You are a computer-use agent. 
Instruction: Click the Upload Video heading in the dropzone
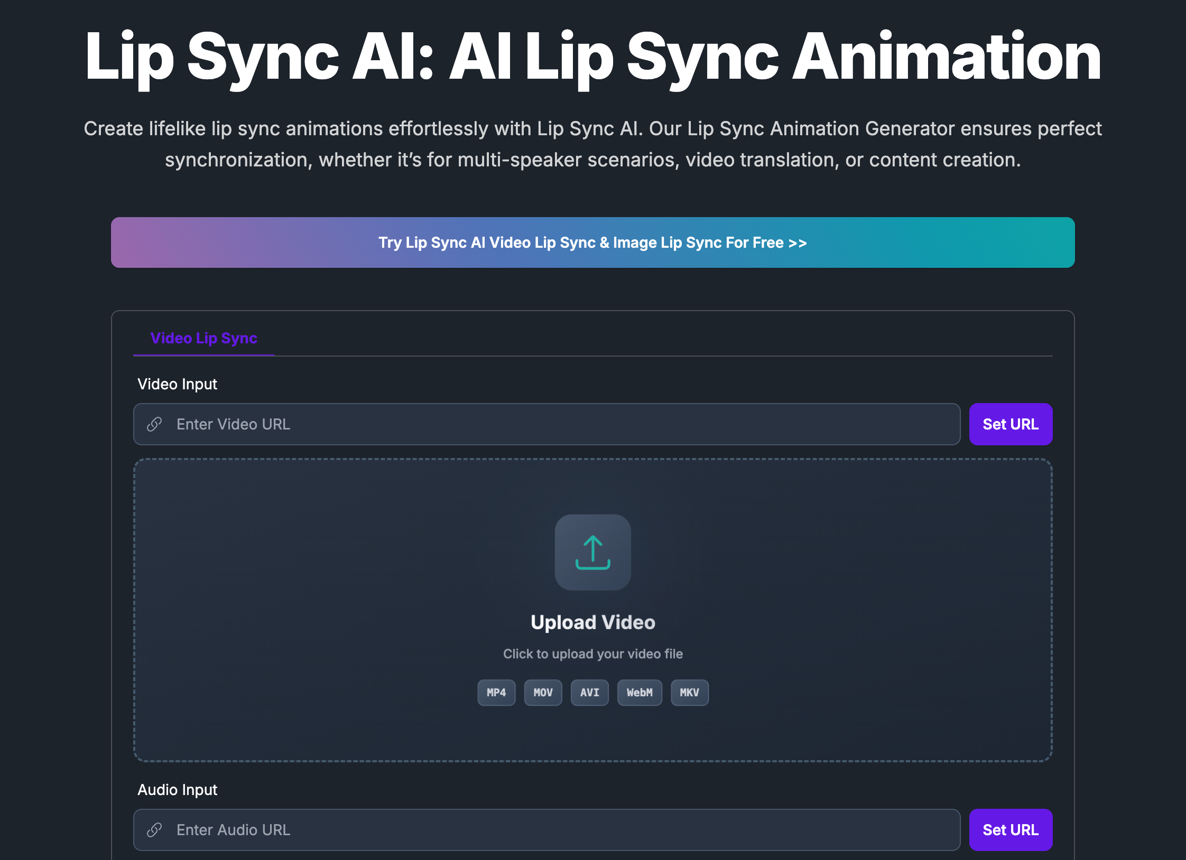tap(592, 622)
